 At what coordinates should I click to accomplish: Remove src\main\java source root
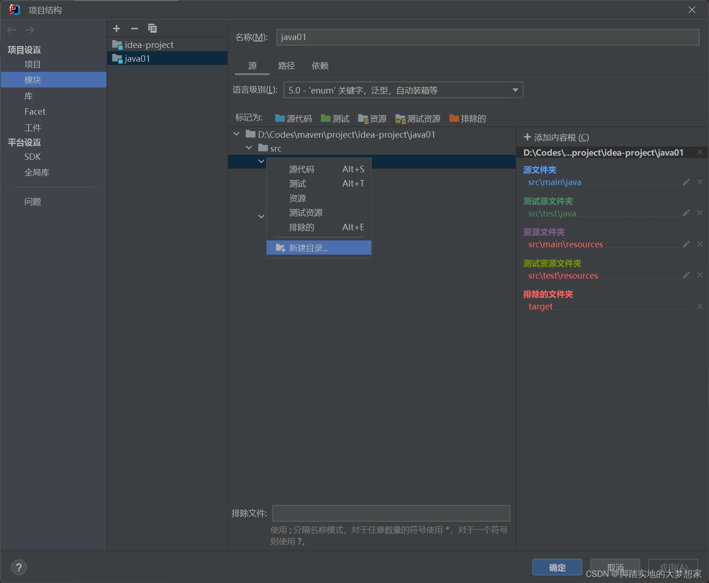coord(700,182)
